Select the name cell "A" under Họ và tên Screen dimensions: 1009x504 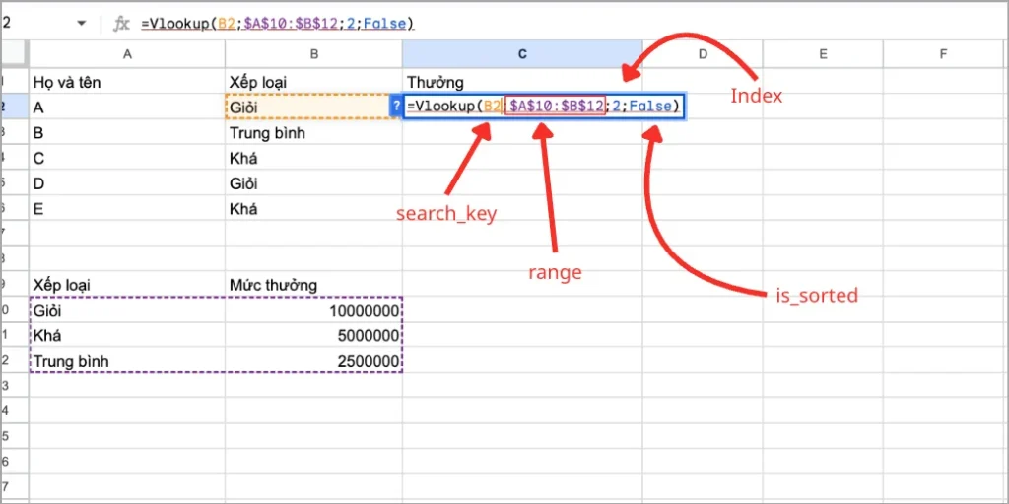coord(127,107)
